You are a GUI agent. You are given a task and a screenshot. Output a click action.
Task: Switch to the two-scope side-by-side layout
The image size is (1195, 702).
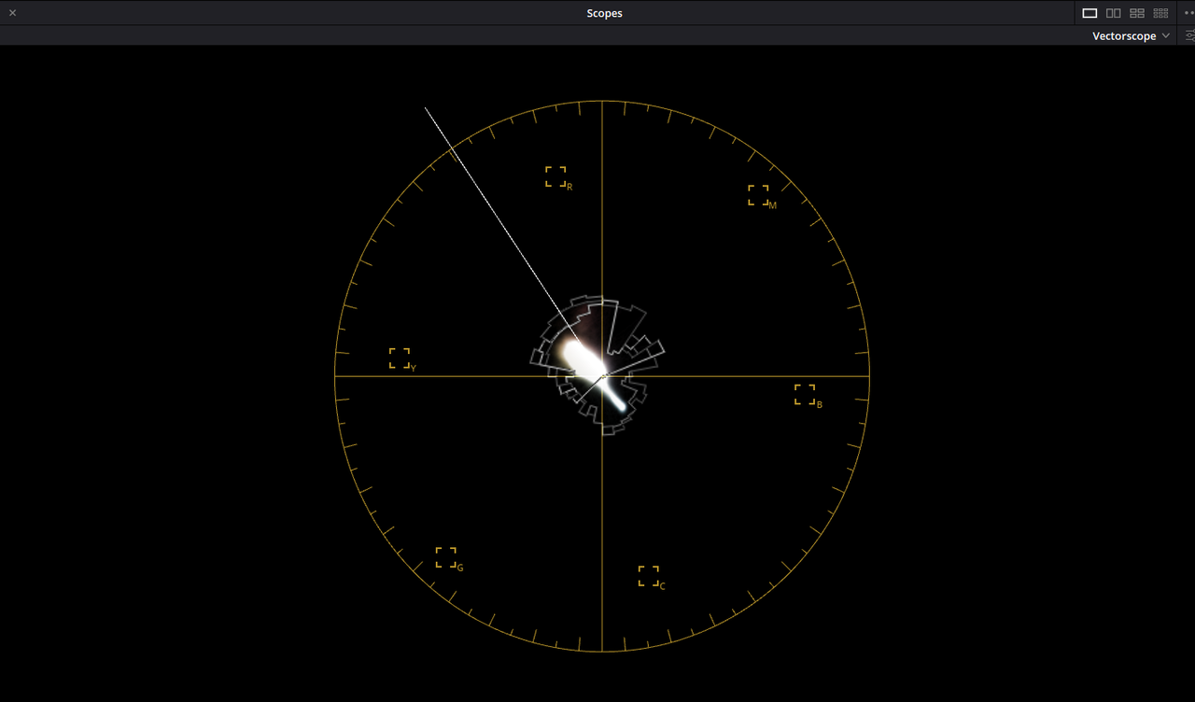1114,13
